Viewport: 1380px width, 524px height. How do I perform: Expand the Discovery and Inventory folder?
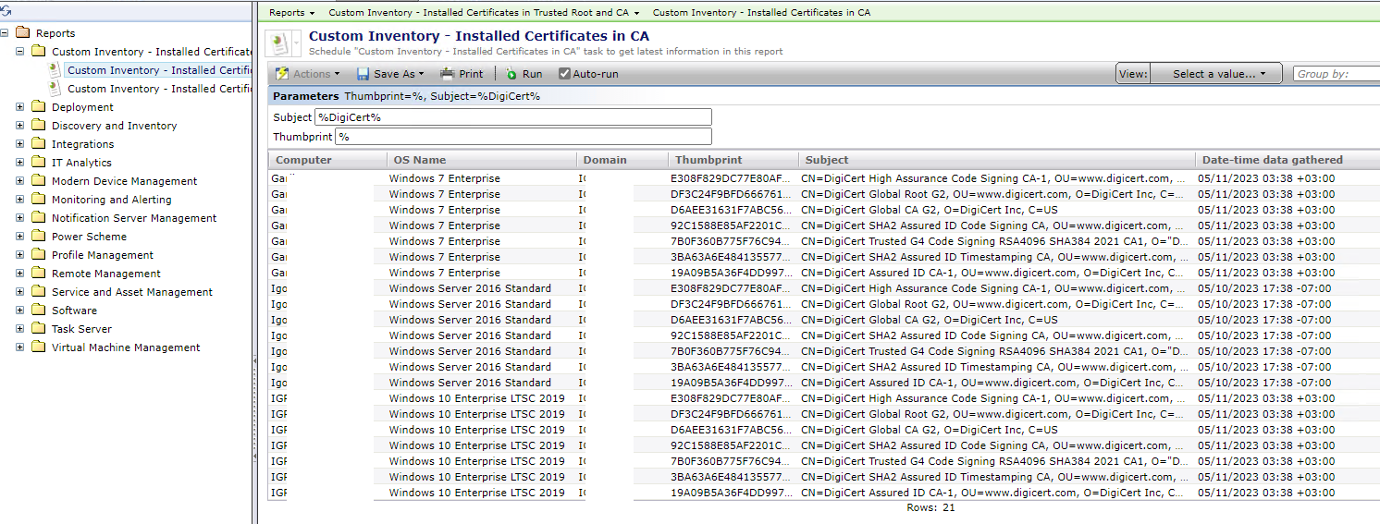(20, 126)
